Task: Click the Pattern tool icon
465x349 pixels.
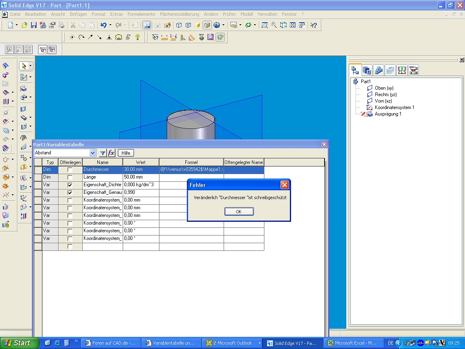Action: pyautogui.click(x=23, y=158)
